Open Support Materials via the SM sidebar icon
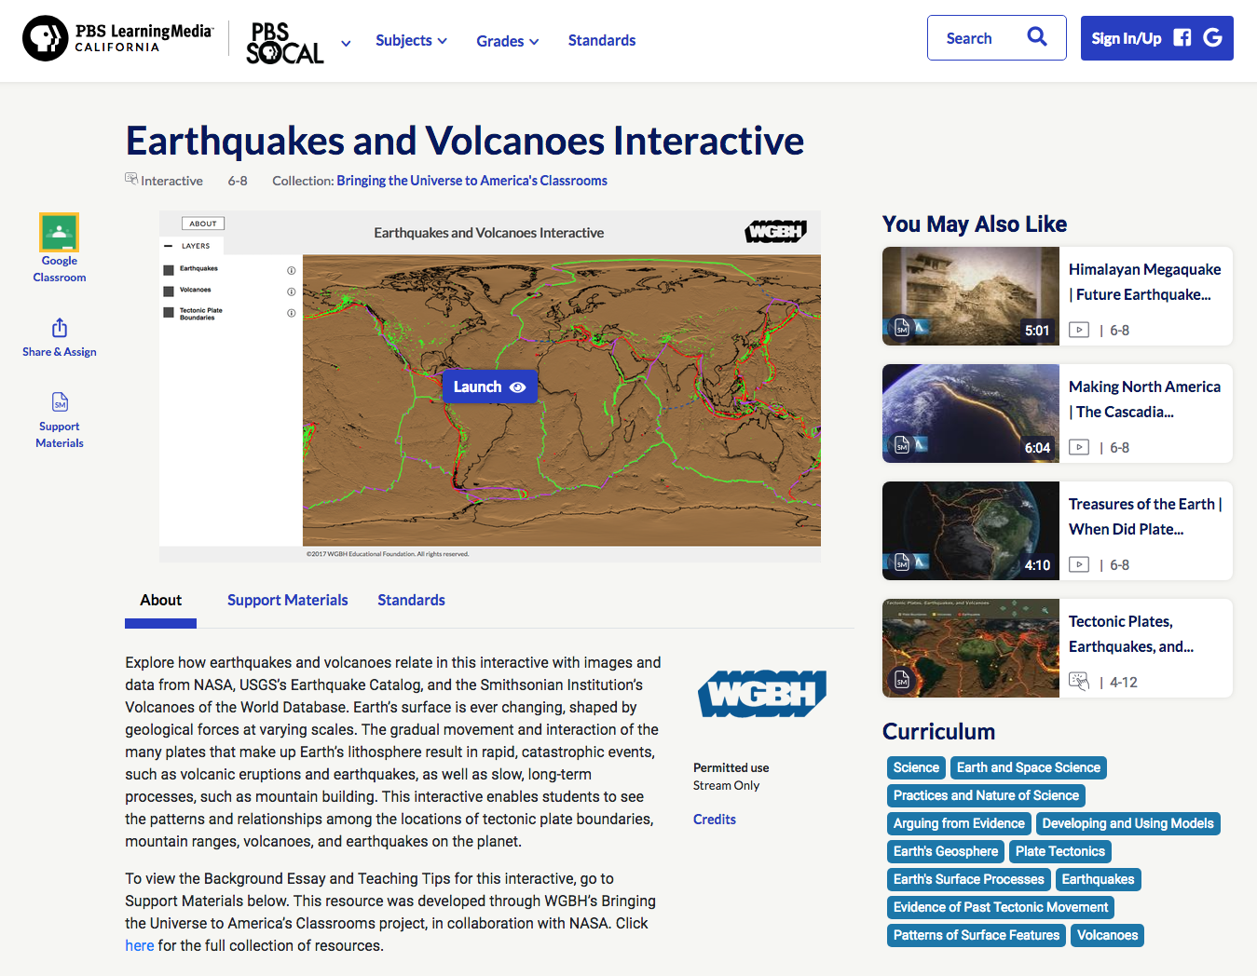Screen dimensions: 1257x976 59,402
